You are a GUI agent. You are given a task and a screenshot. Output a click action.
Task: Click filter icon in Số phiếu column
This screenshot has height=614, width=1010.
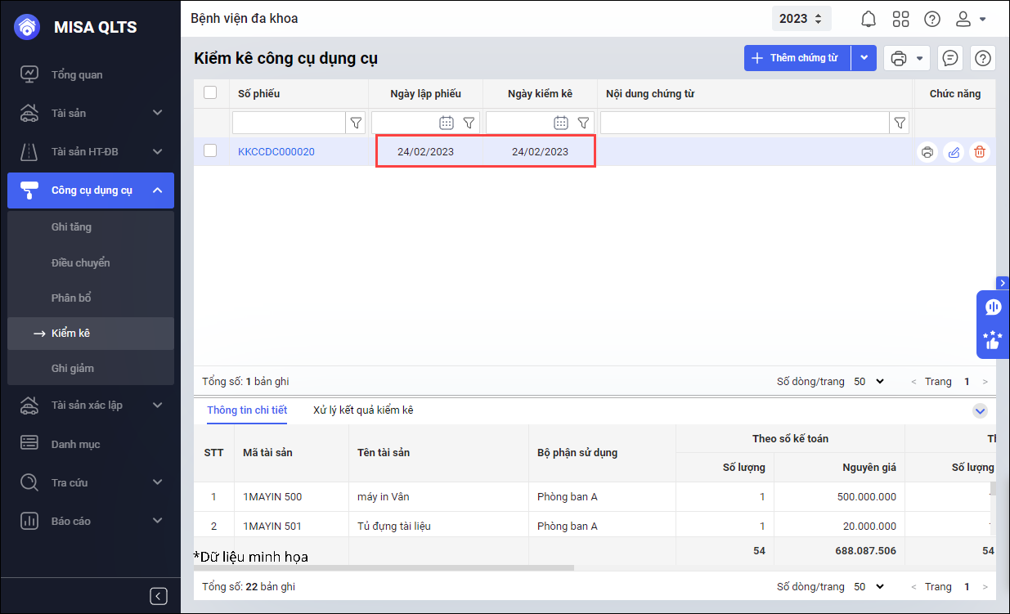pos(356,123)
